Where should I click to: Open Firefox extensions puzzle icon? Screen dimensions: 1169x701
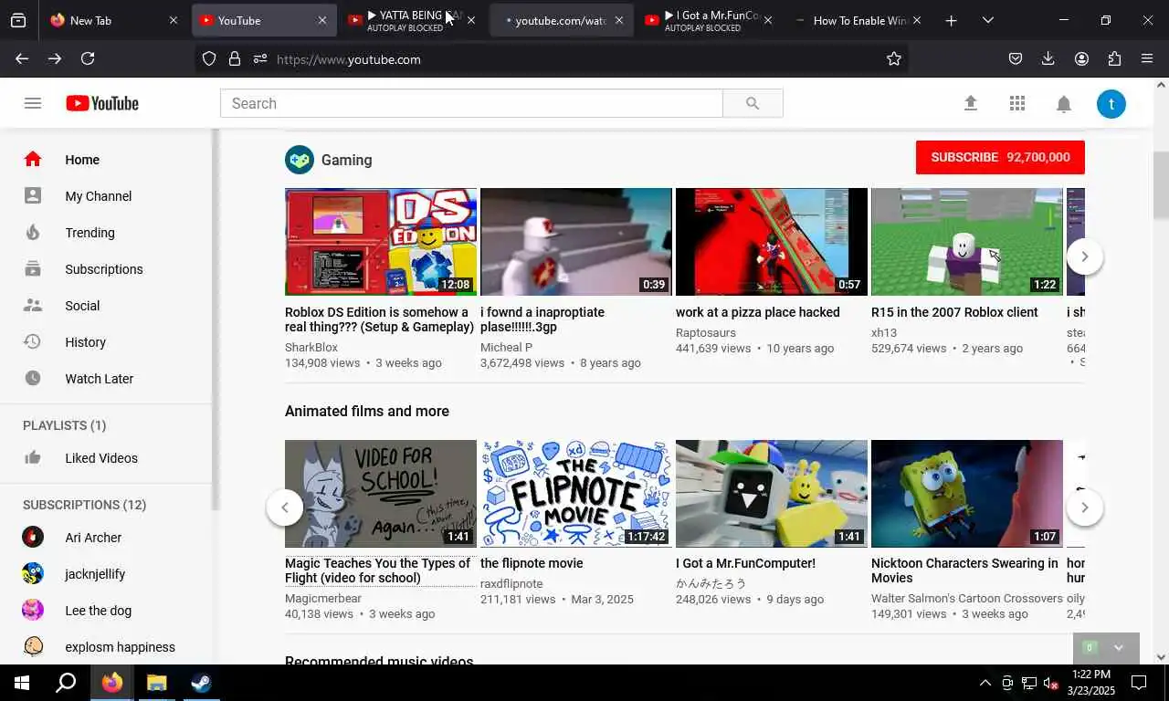tap(1114, 58)
